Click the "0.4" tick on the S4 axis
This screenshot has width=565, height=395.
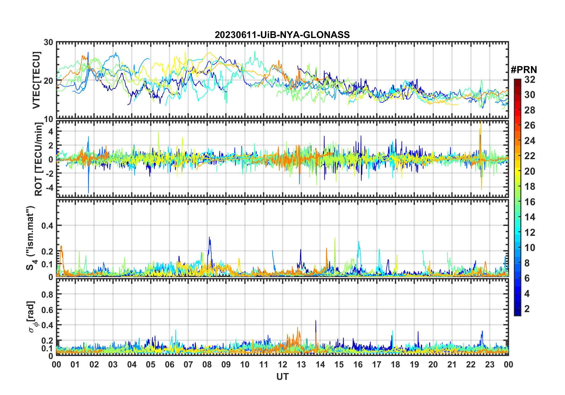(48, 226)
